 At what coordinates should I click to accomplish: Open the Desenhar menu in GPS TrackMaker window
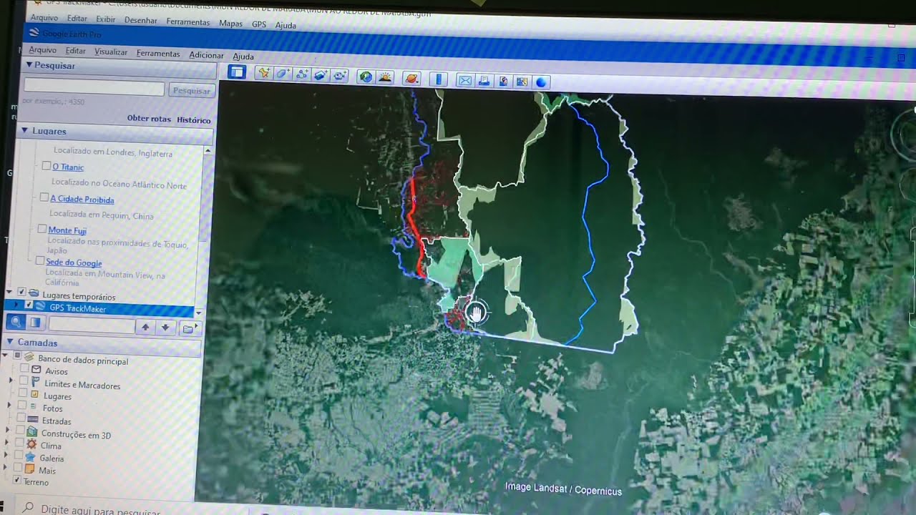[x=140, y=21]
